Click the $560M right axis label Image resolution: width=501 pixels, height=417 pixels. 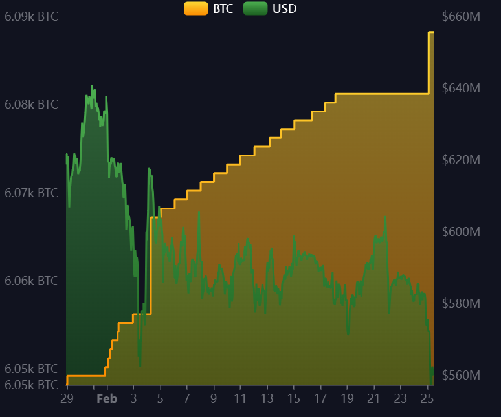(461, 376)
